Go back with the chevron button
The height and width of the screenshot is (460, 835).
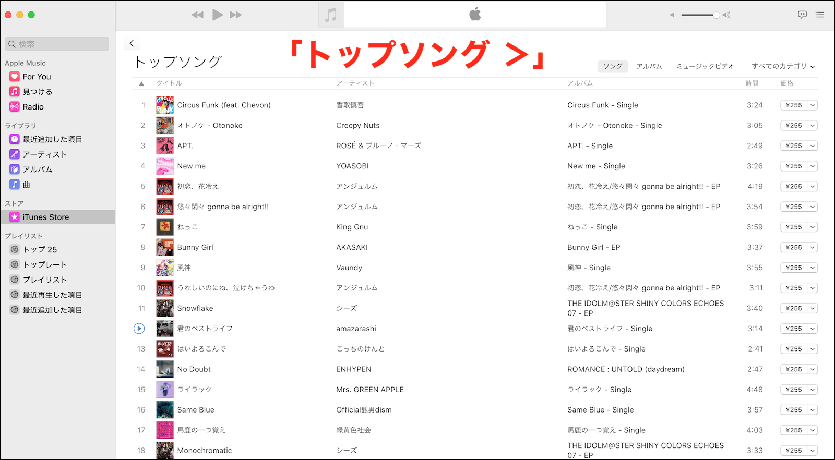(132, 43)
